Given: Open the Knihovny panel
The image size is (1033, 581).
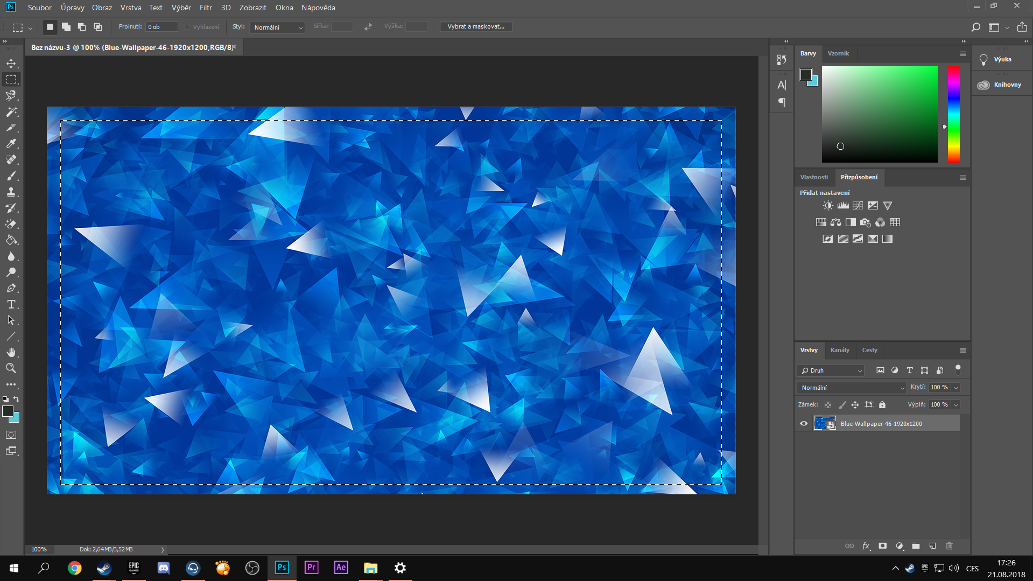Looking at the screenshot, I should tap(1001, 85).
